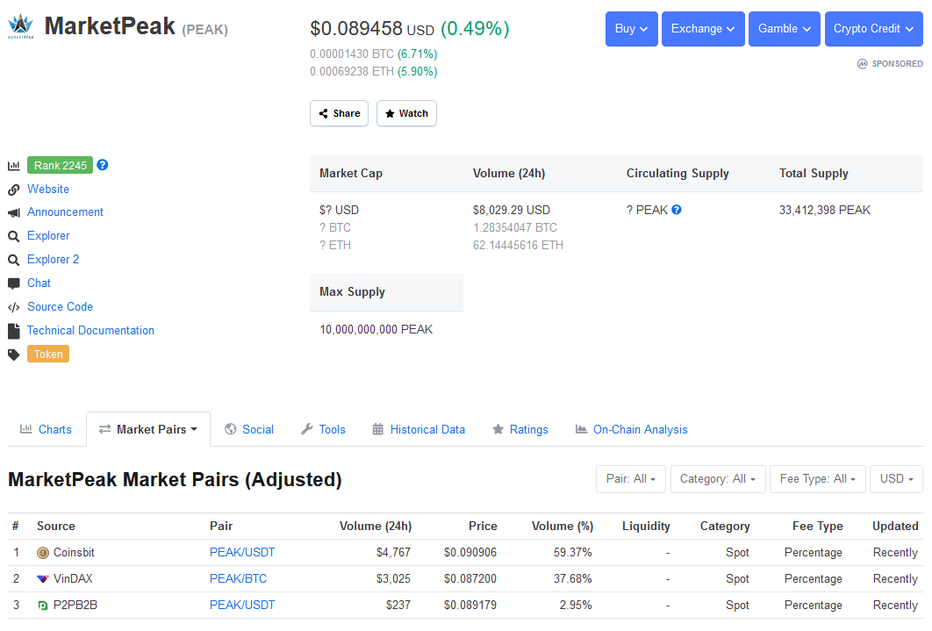The width and height of the screenshot is (932, 631).
Task: Open VinDAX PEAK/BTC pair link
Action: [x=239, y=578]
